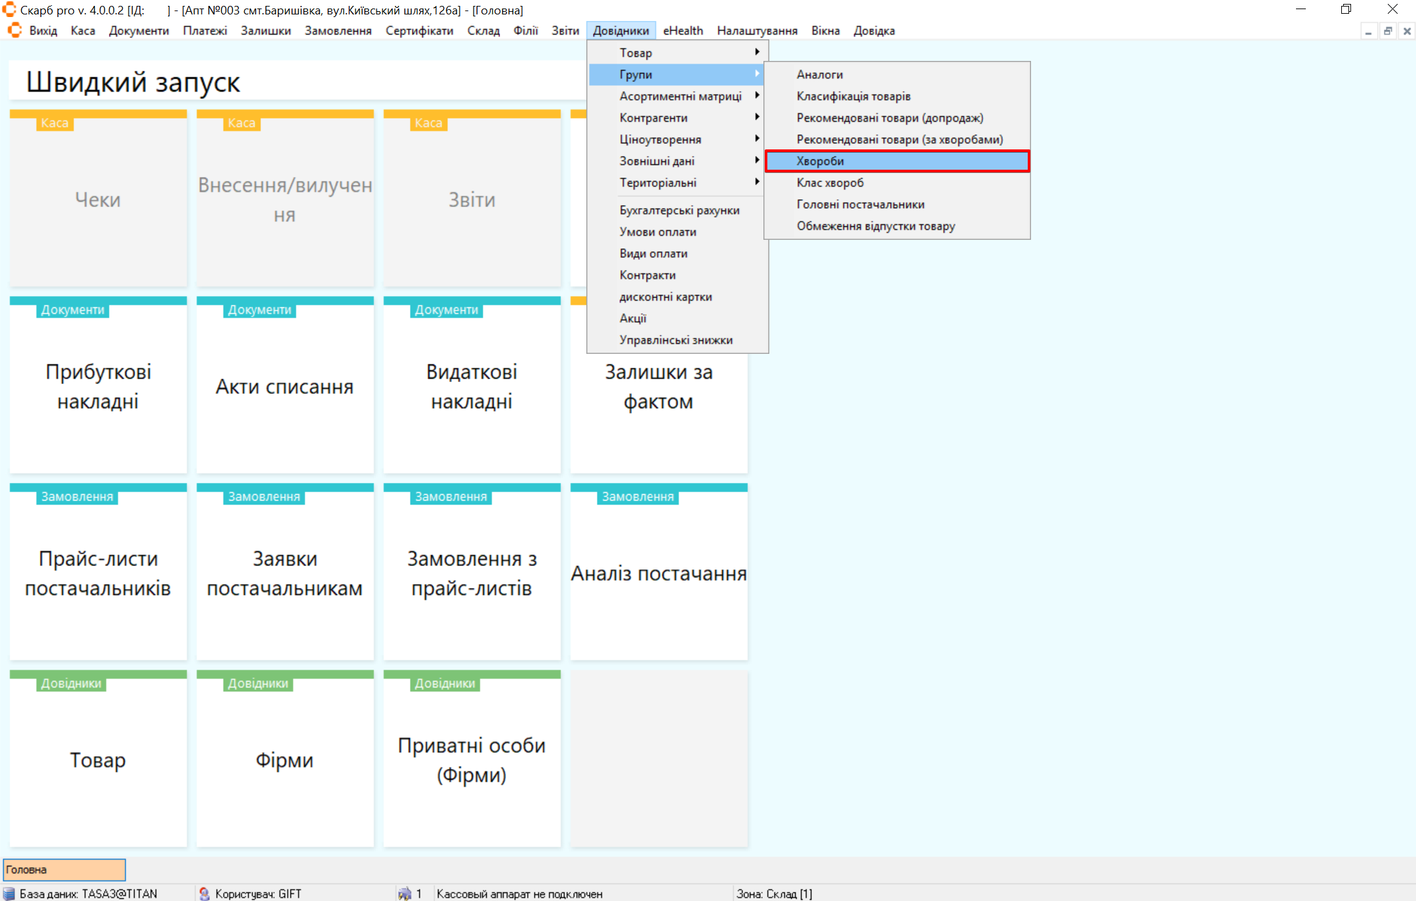Expand Асортиментні матриці submenu
Viewport: 1416px width, 901px height.
[x=681, y=96]
